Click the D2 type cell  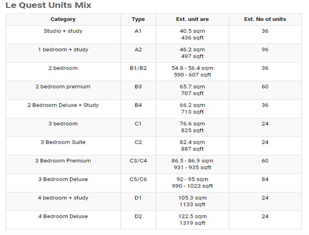[x=138, y=216]
